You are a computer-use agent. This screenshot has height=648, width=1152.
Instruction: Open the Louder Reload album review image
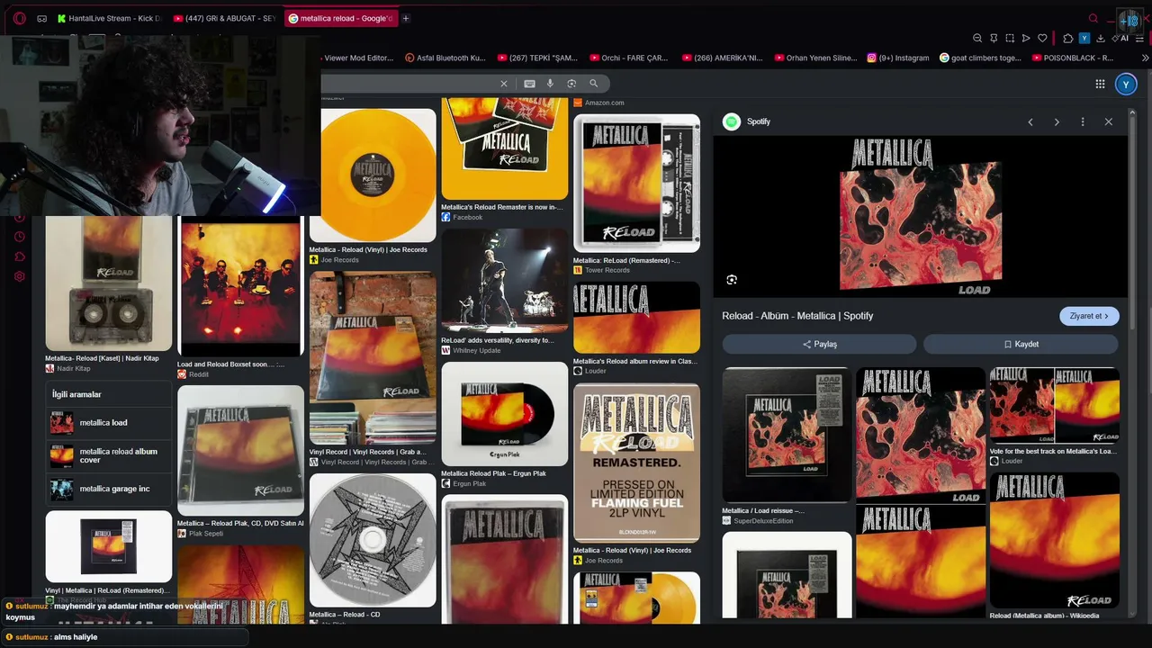636,318
